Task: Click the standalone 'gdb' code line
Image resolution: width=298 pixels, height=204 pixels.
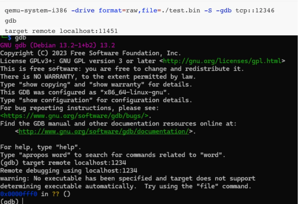Action: (10, 21)
